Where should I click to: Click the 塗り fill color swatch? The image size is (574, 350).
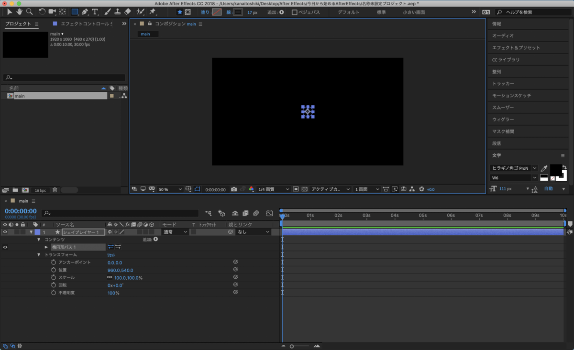point(217,12)
